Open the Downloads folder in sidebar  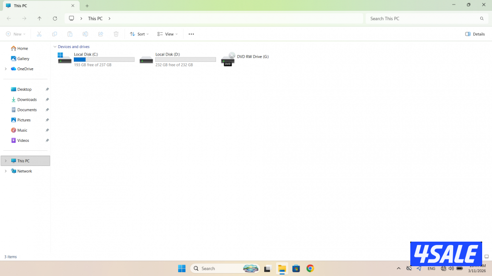[x=27, y=100]
